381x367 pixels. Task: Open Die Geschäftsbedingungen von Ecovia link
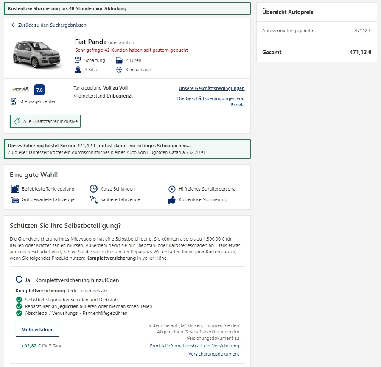tap(211, 101)
